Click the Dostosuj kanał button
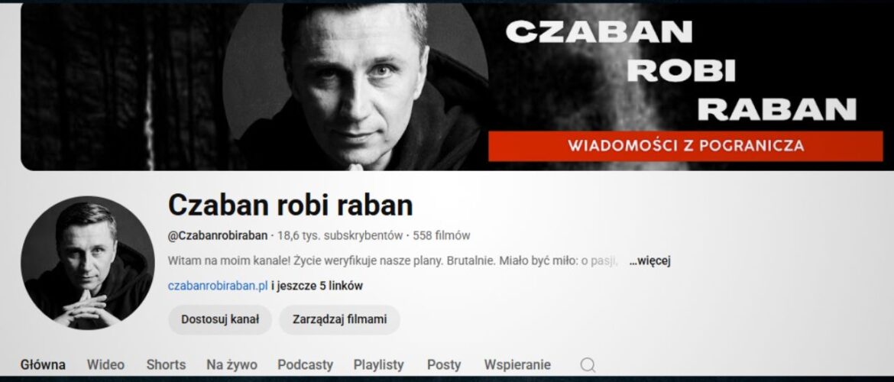The width and height of the screenshot is (894, 382). [220, 319]
